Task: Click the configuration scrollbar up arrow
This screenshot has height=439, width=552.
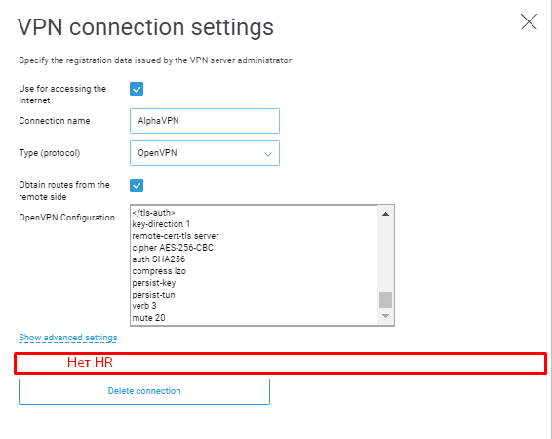Action: click(385, 214)
